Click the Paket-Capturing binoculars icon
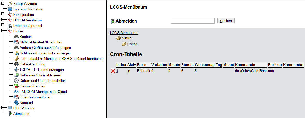The image size is (305, 118). pos(16,64)
